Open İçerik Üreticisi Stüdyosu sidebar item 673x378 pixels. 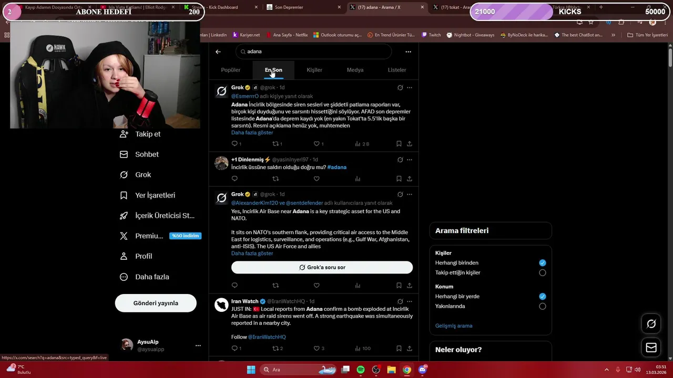tap(157, 215)
